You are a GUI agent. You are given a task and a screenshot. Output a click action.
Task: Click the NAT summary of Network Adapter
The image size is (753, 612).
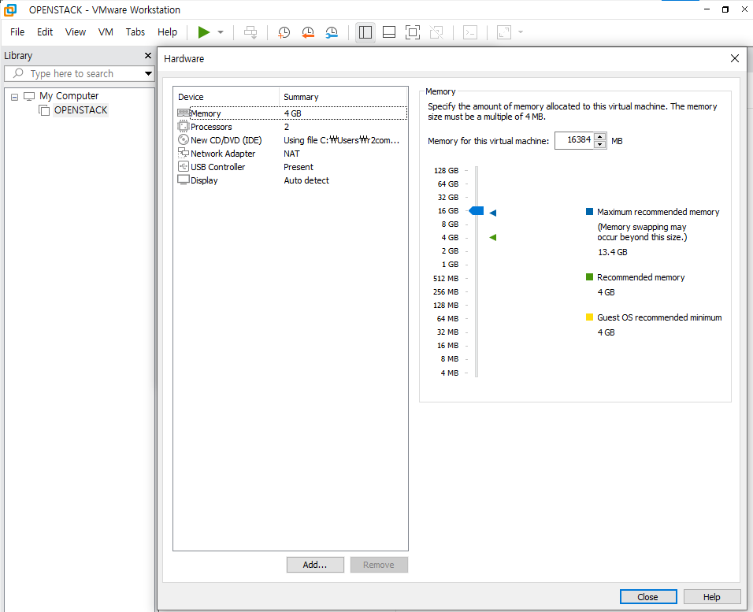pos(291,154)
